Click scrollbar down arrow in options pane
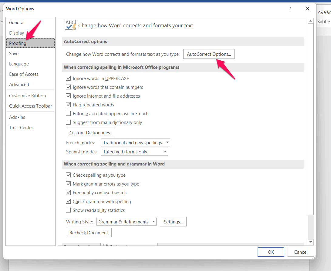Image resolution: width=331 pixels, height=271 pixels. tap(311, 242)
